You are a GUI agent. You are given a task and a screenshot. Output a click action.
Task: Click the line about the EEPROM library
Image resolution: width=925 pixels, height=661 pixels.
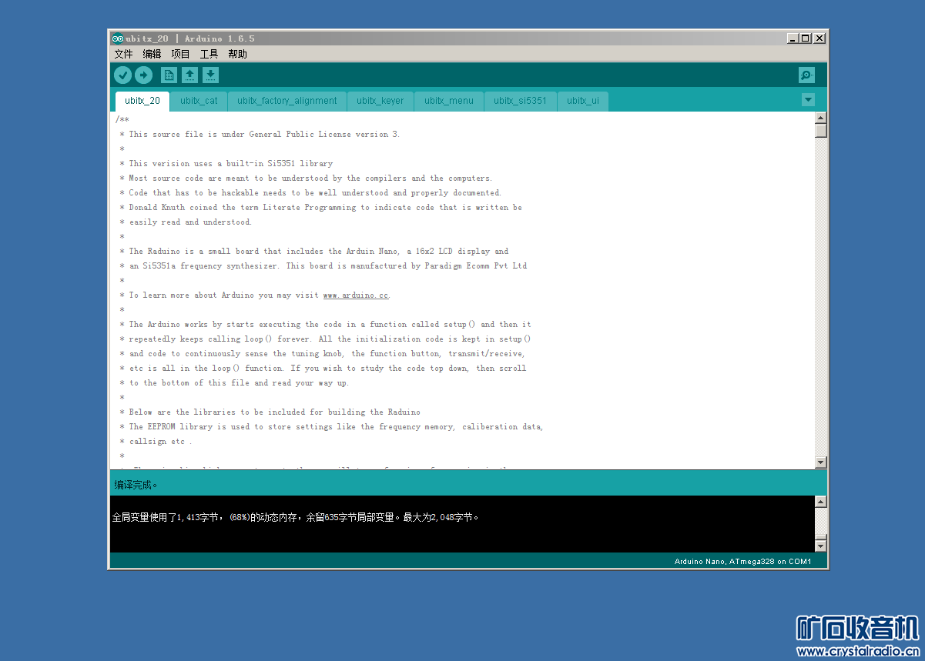pos(331,426)
